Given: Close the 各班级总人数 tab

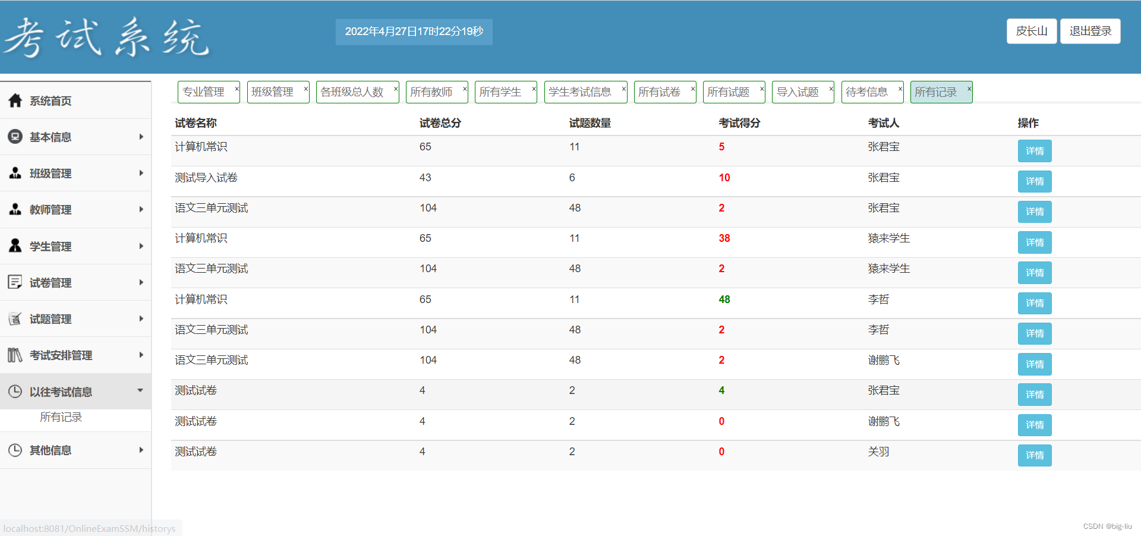Looking at the screenshot, I should click(396, 89).
